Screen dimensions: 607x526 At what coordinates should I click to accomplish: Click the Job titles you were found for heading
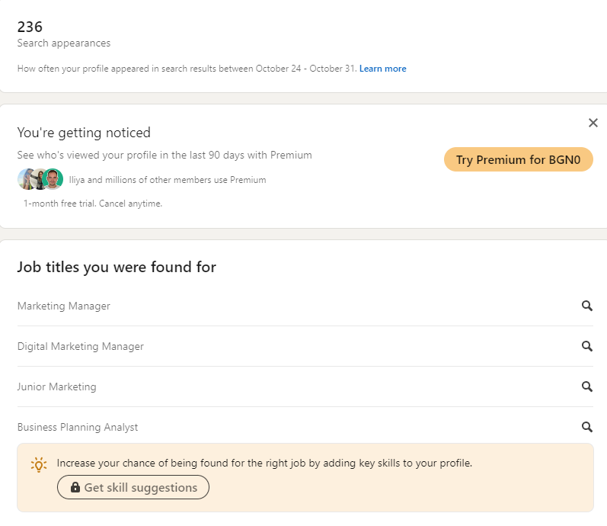[117, 267]
